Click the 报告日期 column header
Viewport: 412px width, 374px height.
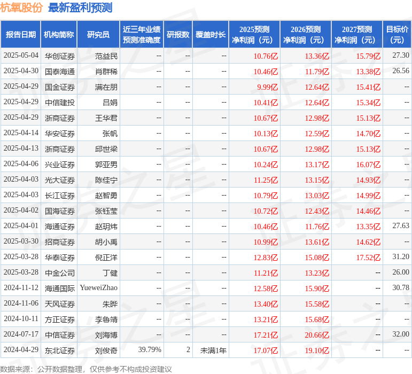20,34
